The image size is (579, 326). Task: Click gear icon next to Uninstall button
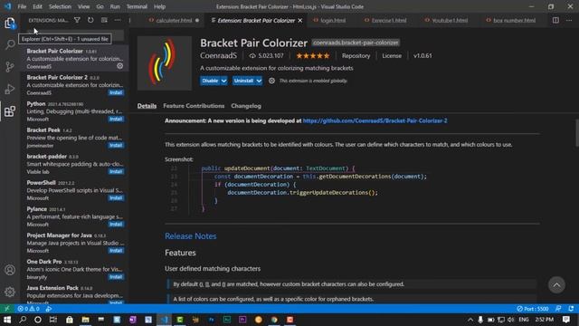click(x=271, y=81)
